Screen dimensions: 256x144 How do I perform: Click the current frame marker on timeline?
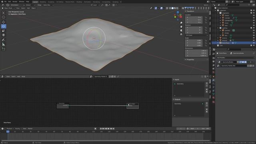[x=8, y=132]
